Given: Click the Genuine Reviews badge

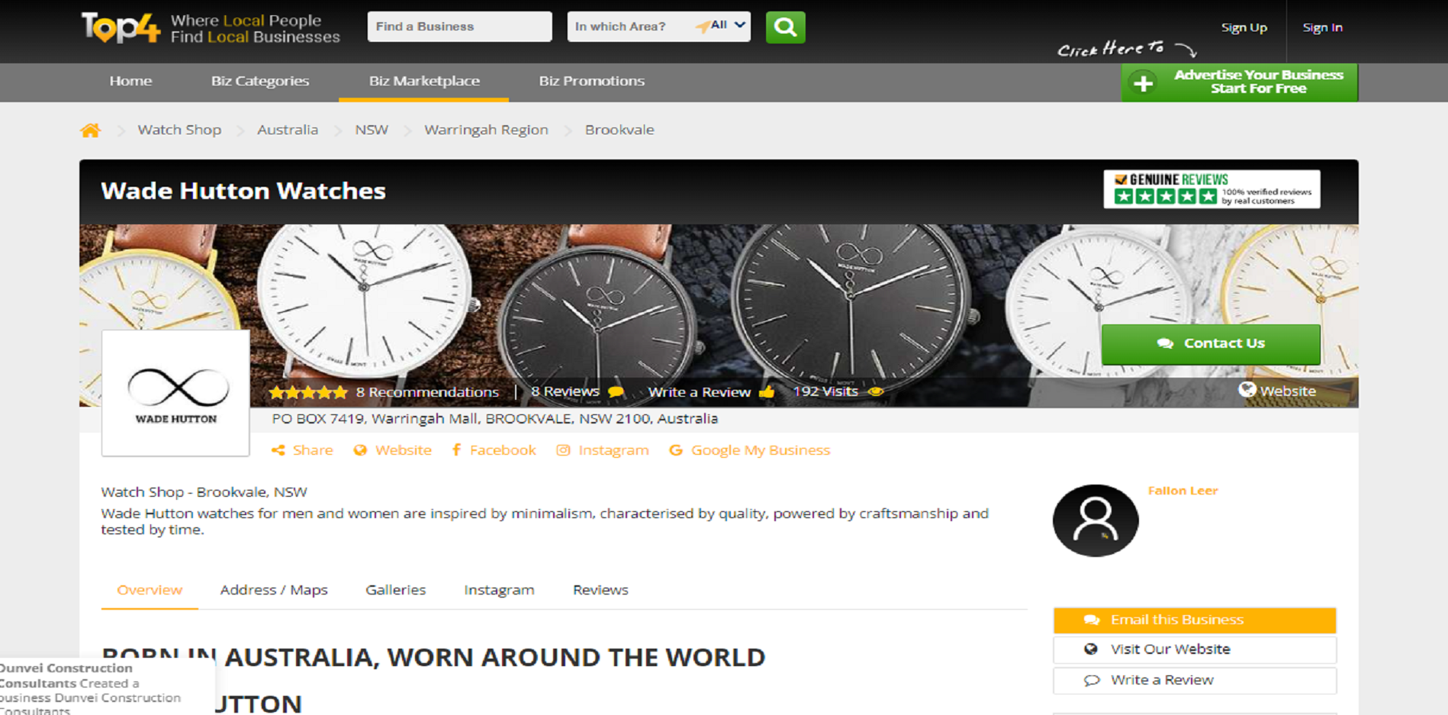Looking at the screenshot, I should click(1211, 189).
